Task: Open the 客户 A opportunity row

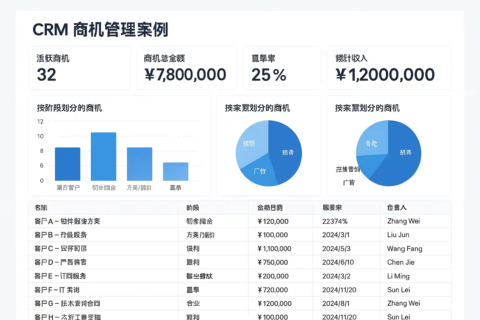Action: tap(240, 221)
